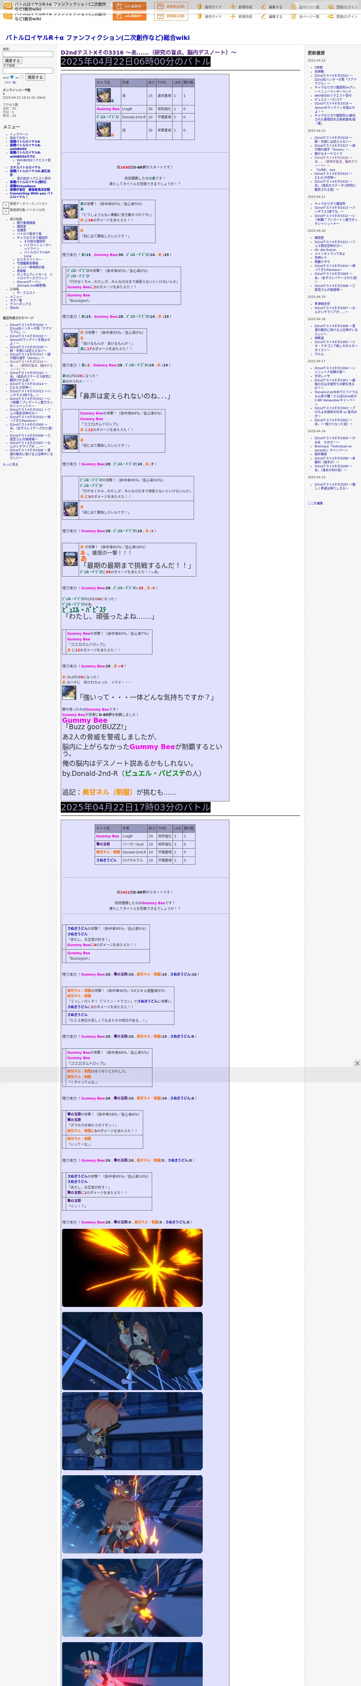Select the 'and' radio button

pos(12,77)
